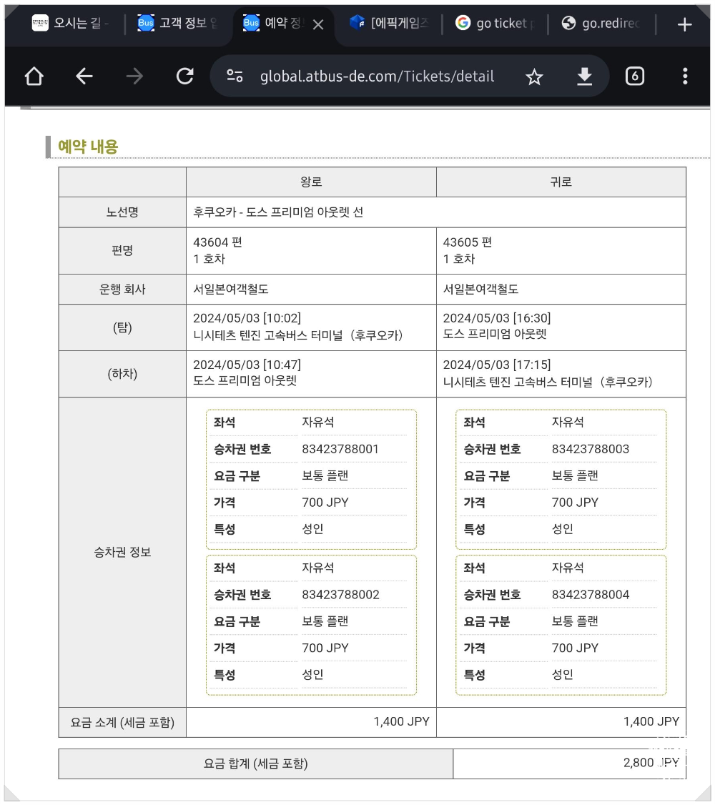715x805 pixels.
Task: Click the URL global.atbus-de.com/Tickets/detail
Action: (x=378, y=76)
